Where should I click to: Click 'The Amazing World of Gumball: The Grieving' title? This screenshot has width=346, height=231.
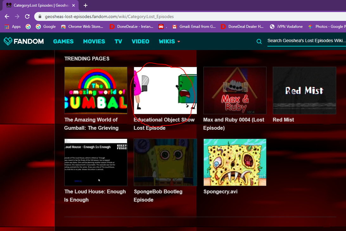[91, 124]
